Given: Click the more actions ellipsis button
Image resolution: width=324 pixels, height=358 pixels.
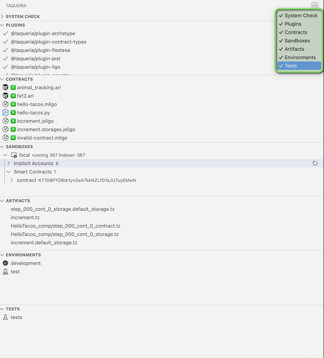Looking at the screenshot, I should pos(314,5).
